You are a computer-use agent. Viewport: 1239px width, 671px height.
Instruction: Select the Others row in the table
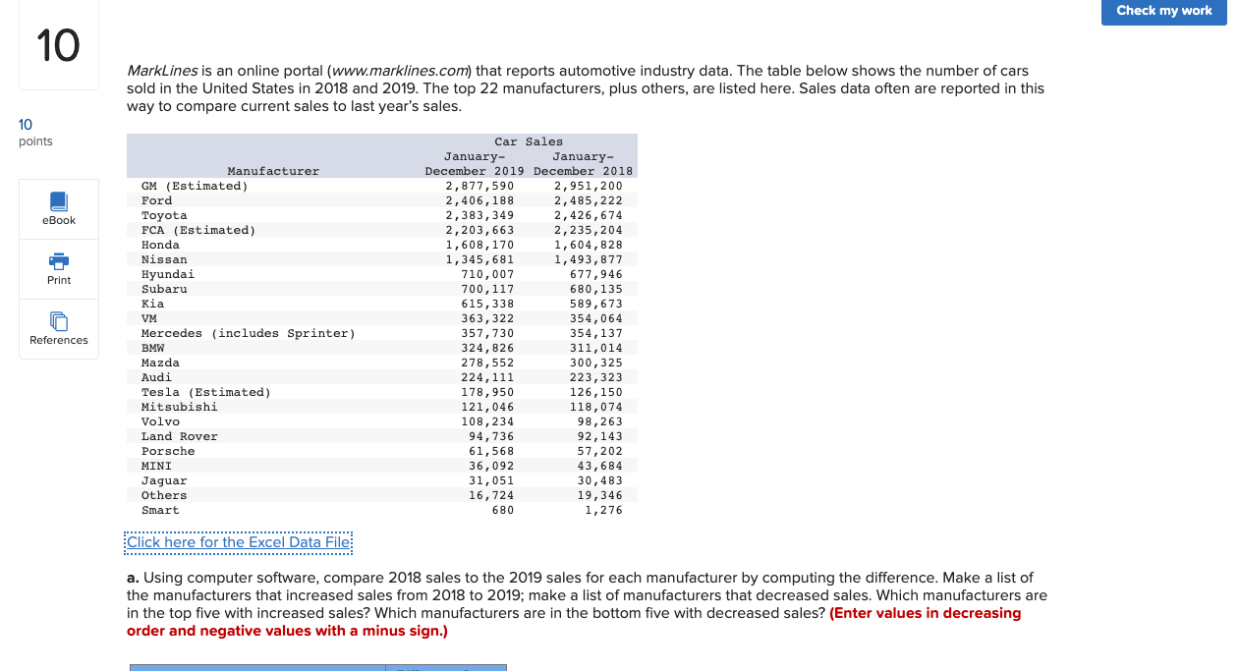(x=381, y=494)
